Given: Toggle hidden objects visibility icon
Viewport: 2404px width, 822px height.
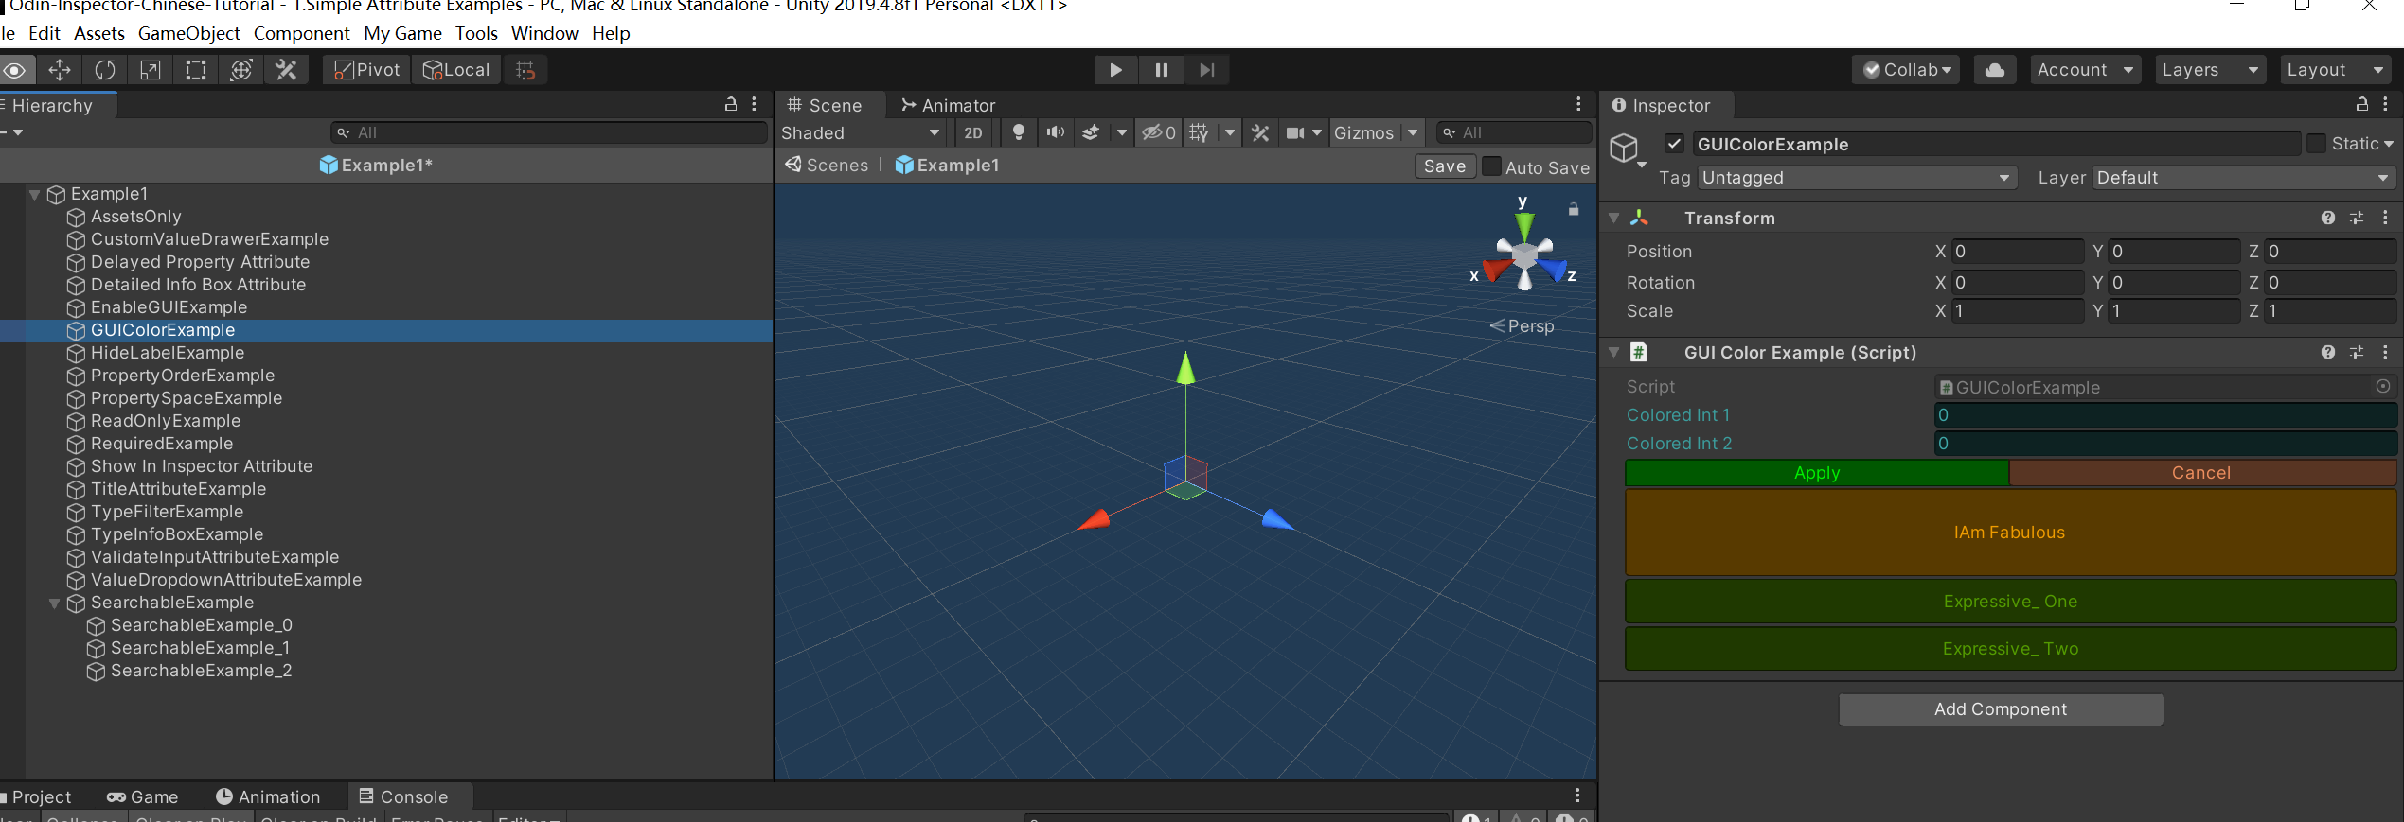Looking at the screenshot, I should point(1158,133).
